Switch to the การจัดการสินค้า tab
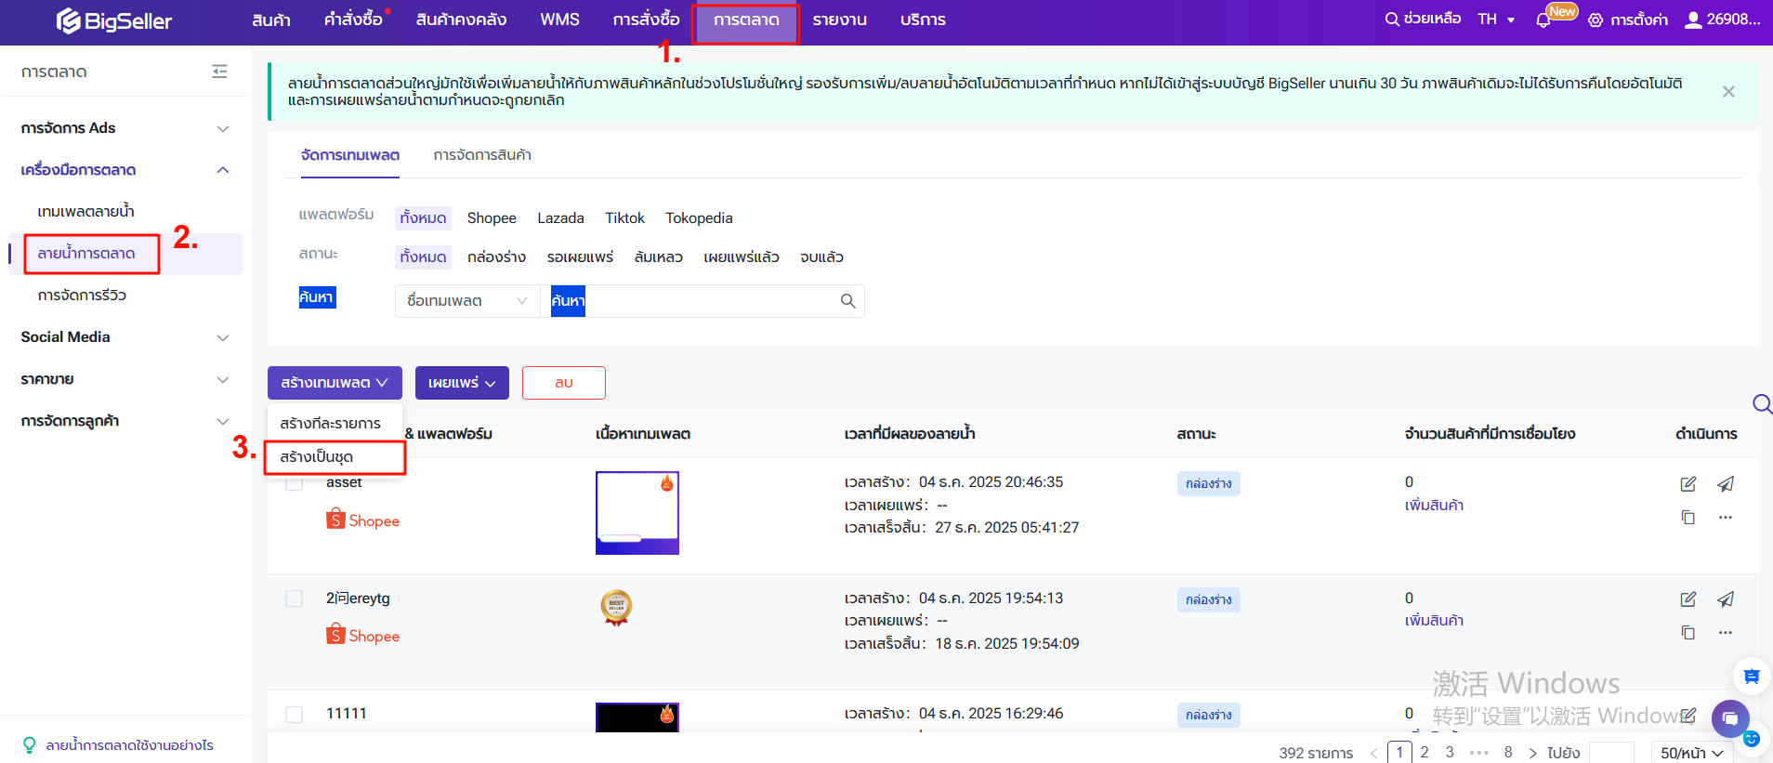1773x763 pixels. (x=481, y=155)
